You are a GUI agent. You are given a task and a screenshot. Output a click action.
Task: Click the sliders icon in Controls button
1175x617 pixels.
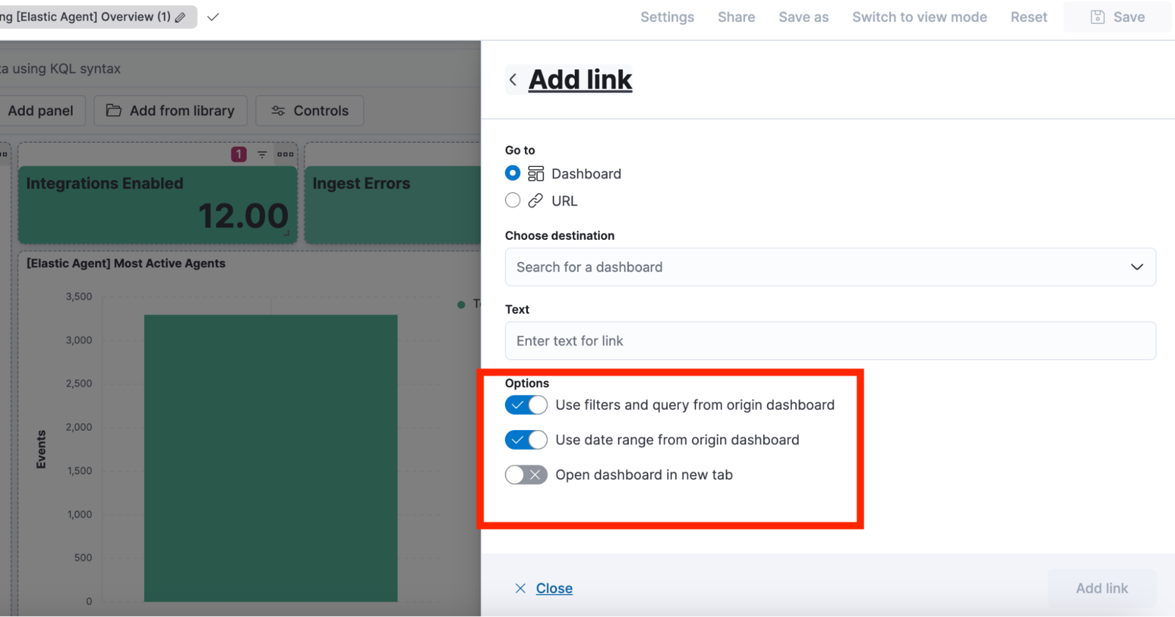click(x=278, y=110)
